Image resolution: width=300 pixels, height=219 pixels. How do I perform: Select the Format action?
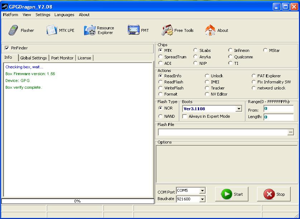tap(160, 94)
